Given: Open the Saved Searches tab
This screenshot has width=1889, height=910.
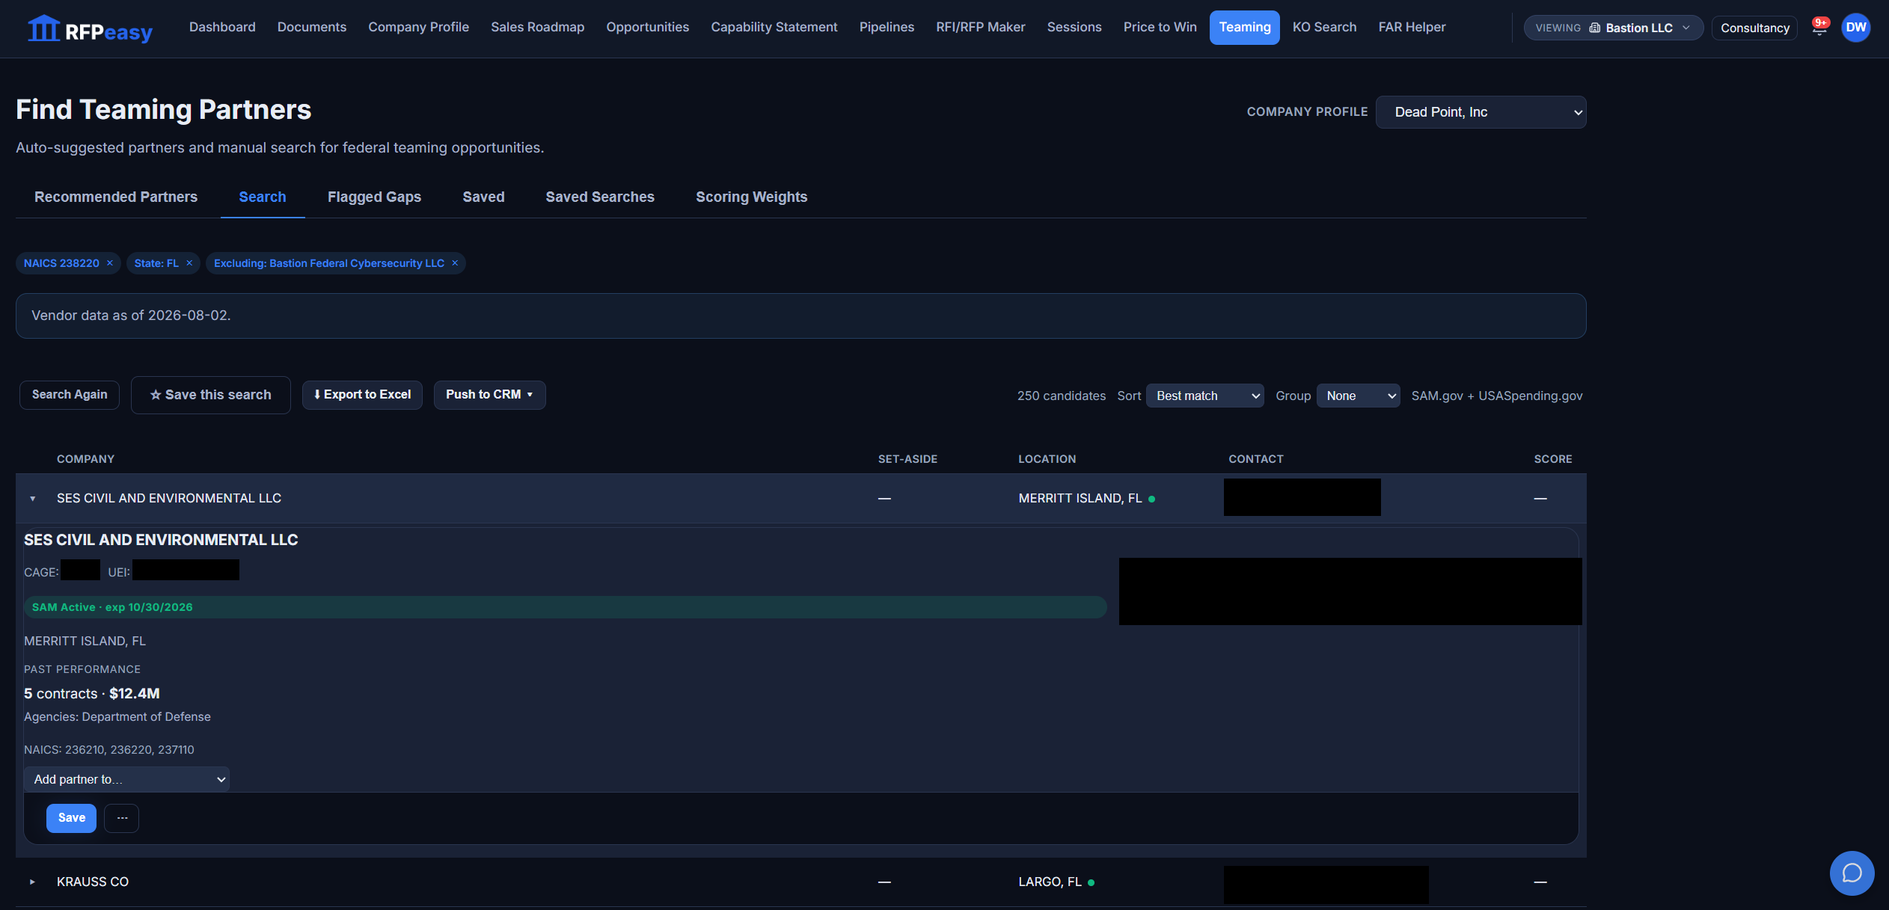Looking at the screenshot, I should point(600,197).
